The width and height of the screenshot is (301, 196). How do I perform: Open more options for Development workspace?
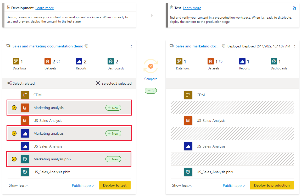point(131,46)
